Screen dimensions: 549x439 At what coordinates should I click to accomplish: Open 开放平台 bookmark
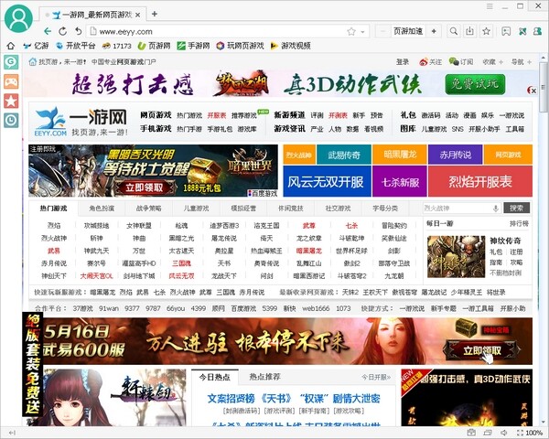coord(76,46)
